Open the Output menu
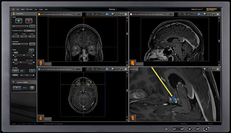This screenshot has width=231, height=133. pos(41,10)
